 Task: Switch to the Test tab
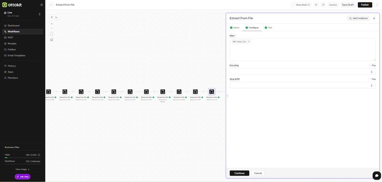tap(268, 28)
